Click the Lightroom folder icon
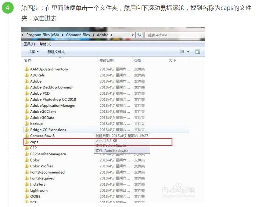This screenshot has height=207, width=258. pyautogui.click(x=27, y=190)
